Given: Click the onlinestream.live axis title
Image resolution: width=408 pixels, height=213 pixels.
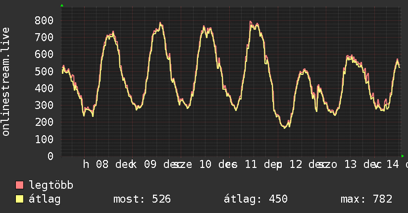Looking at the screenshot, I should (6, 82).
